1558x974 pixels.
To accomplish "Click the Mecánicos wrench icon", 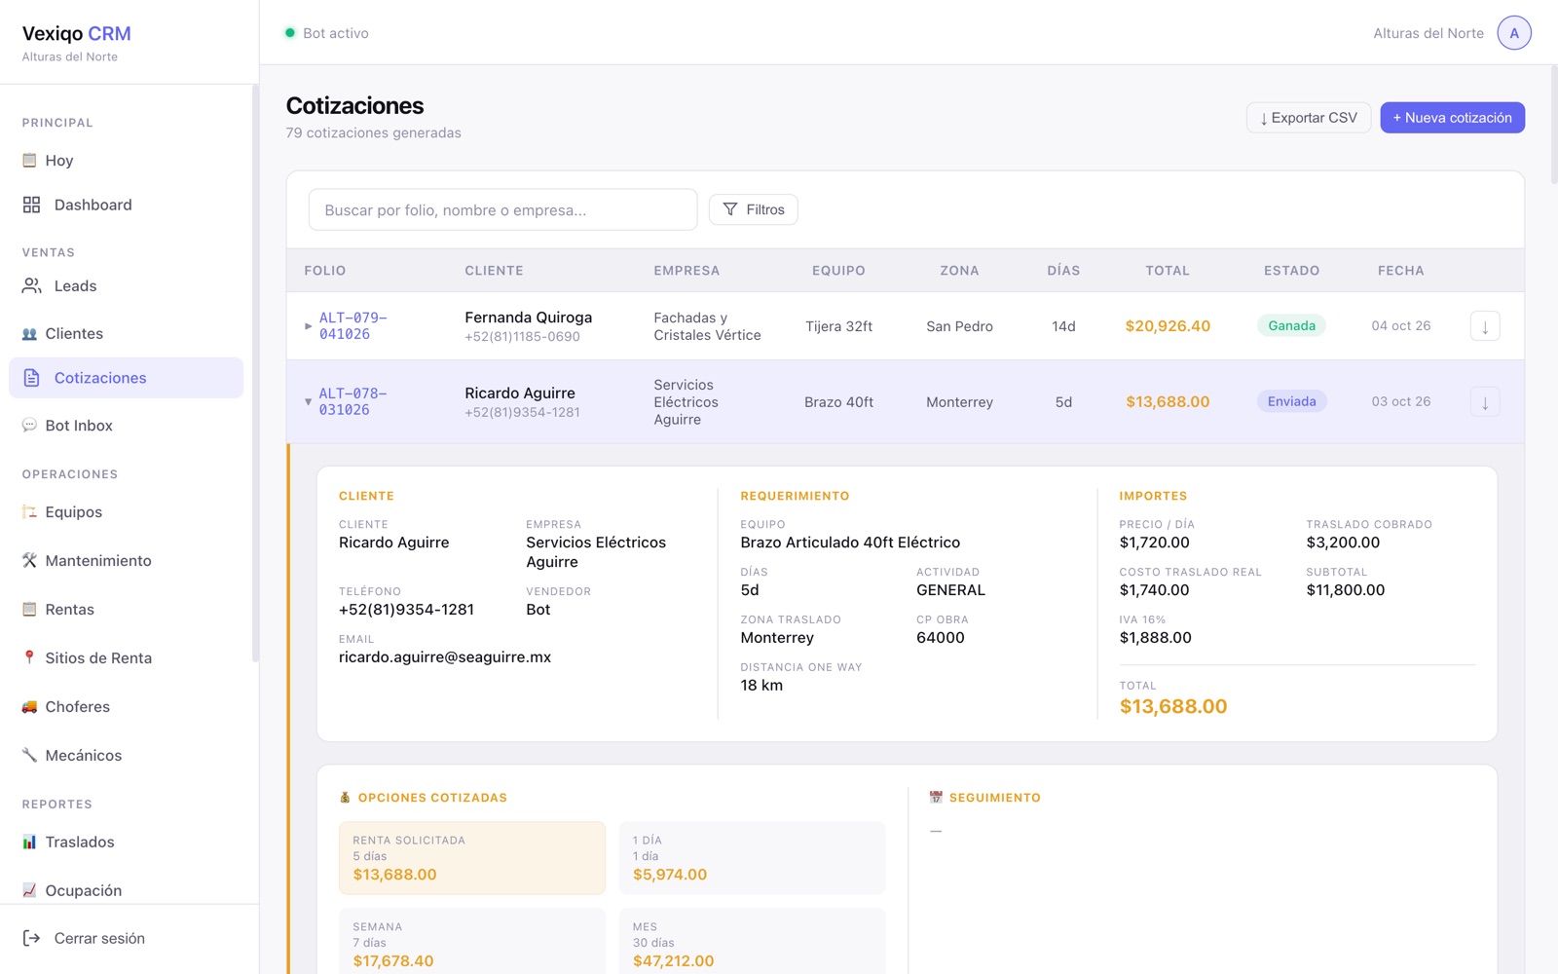I will [29, 756].
